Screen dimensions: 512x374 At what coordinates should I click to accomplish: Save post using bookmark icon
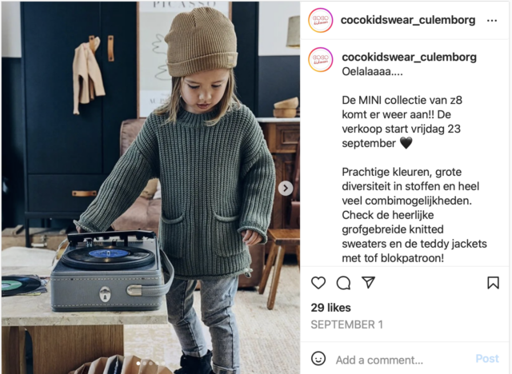click(493, 283)
